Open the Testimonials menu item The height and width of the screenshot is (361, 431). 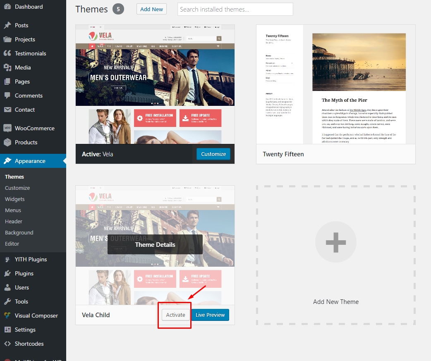(x=33, y=53)
